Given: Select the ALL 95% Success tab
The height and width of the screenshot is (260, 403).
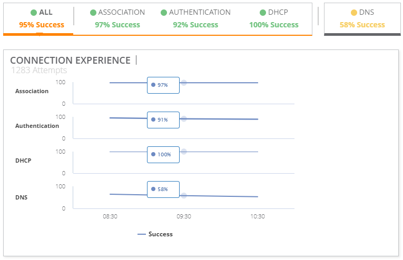Looking at the screenshot, I should 41,18.
